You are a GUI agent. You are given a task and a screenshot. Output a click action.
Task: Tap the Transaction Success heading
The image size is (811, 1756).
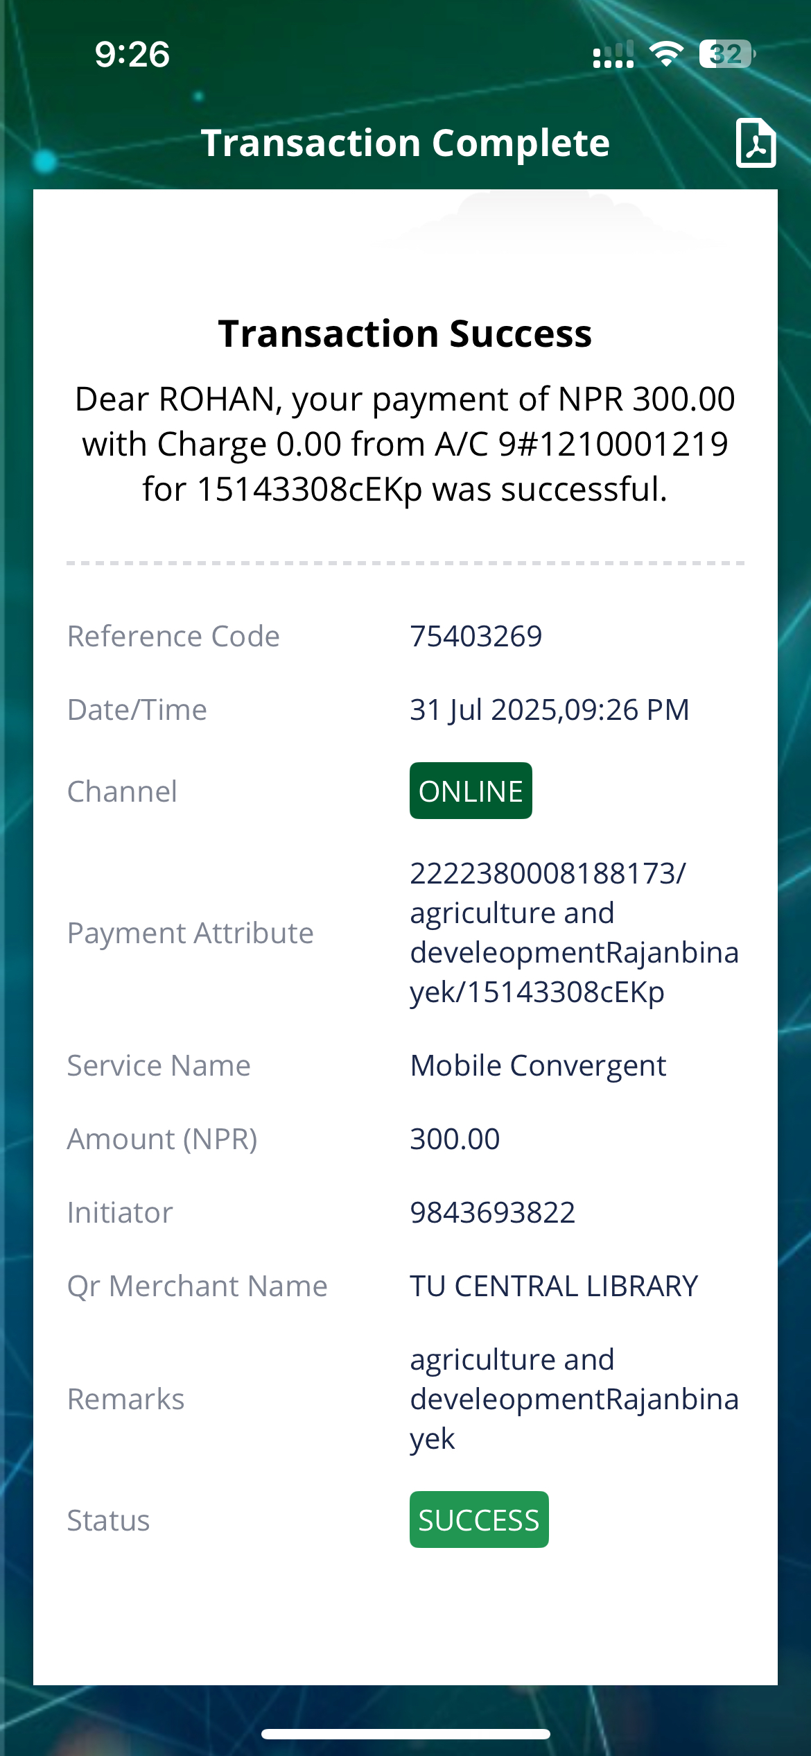405,334
